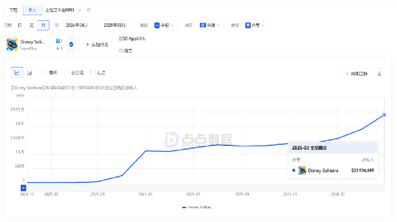The height and width of the screenshot is (222, 397).
Task: Switch to line chart view
Action: pyautogui.click(x=17, y=72)
